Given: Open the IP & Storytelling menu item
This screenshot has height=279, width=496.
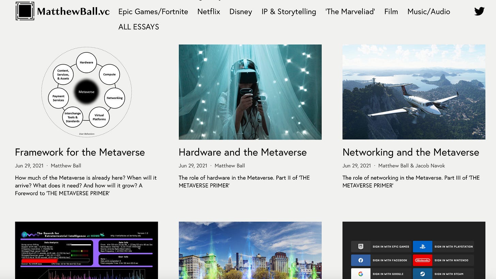Looking at the screenshot, I should click(289, 12).
